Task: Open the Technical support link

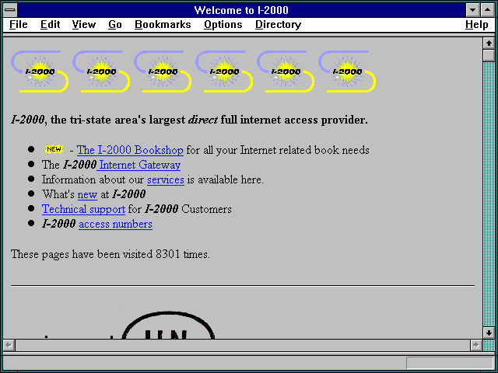Action: click(83, 209)
